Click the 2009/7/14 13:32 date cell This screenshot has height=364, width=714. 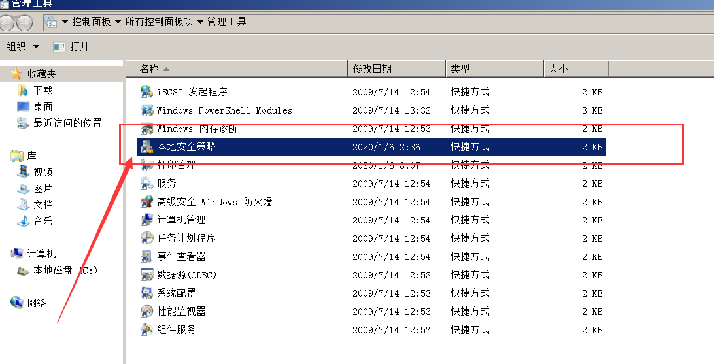tap(391, 110)
